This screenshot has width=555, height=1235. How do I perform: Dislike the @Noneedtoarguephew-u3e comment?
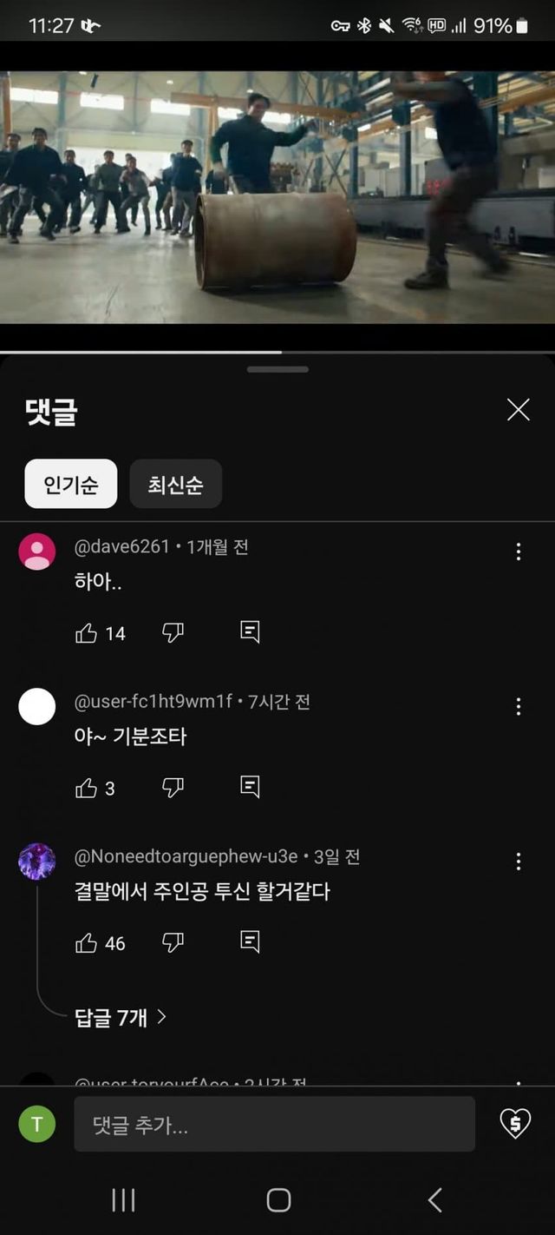173,942
